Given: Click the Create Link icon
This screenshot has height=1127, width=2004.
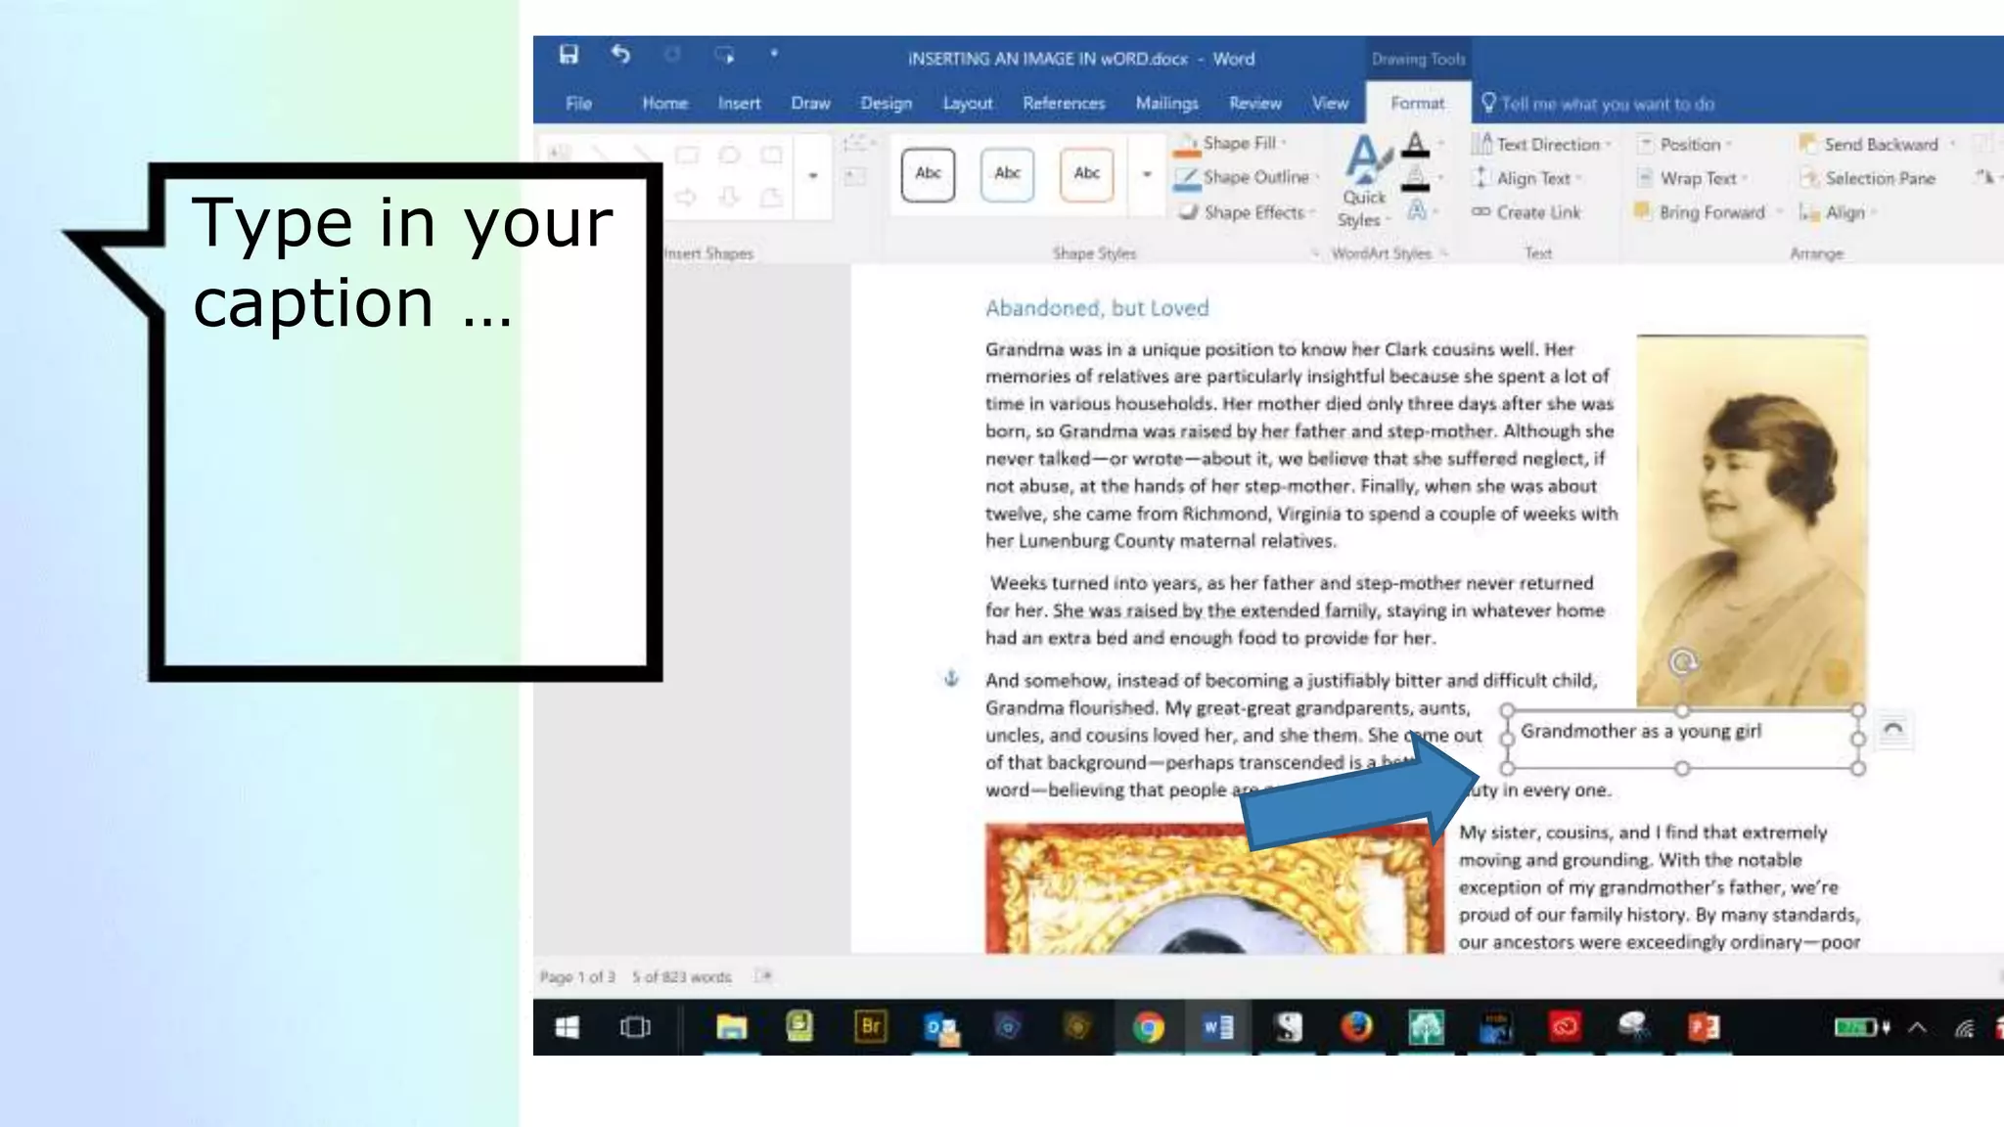Looking at the screenshot, I should pyautogui.click(x=1481, y=212).
